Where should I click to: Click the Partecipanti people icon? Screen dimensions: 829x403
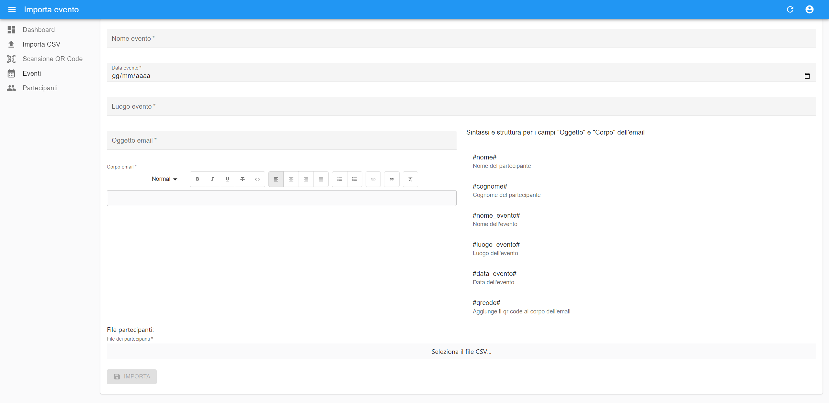pyautogui.click(x=11, y=88)
